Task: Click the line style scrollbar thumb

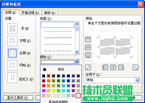Action: pos(77,29)
